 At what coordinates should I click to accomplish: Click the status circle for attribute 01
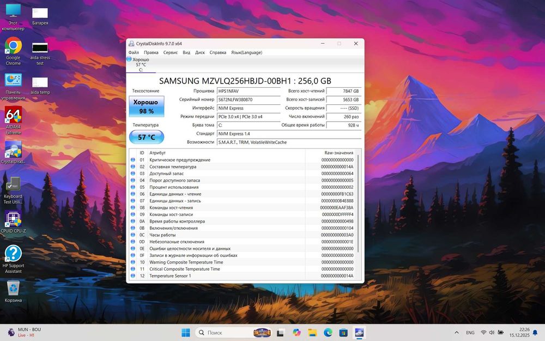coord(133,160)
